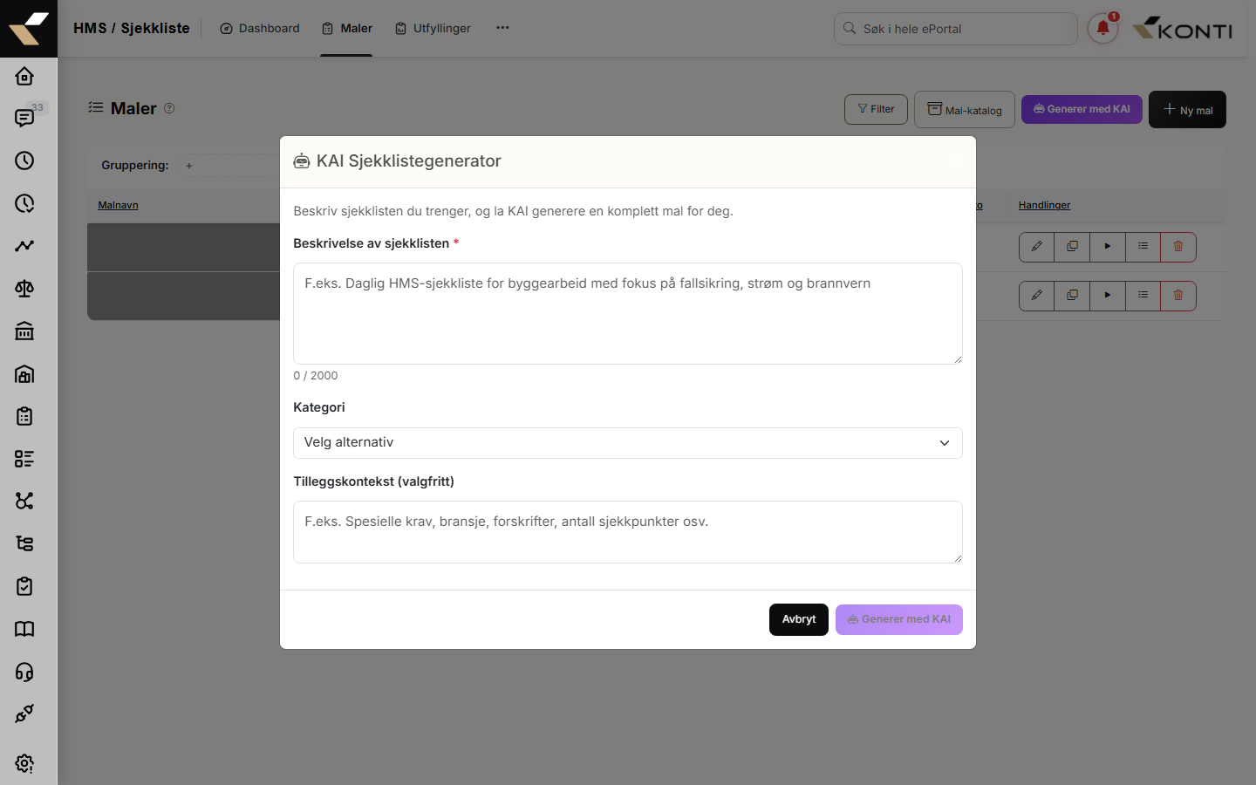This screenshot has height=785, width=1256.
Task: Click the Mal-katalog button
Action: (965, 110)
